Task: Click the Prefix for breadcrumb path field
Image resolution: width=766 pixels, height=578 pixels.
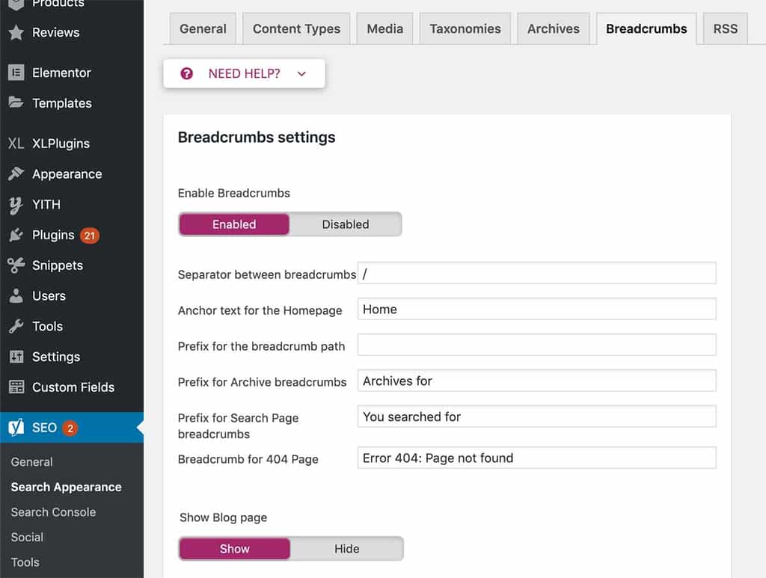Action: tap(537, 345)
